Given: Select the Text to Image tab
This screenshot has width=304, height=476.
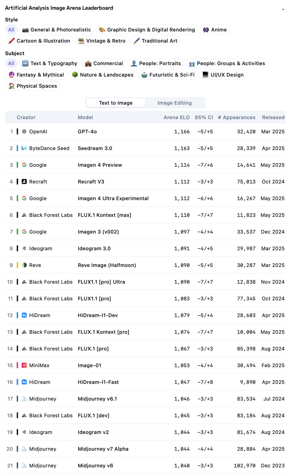Looking at the screenshot, I should (116, 103).
